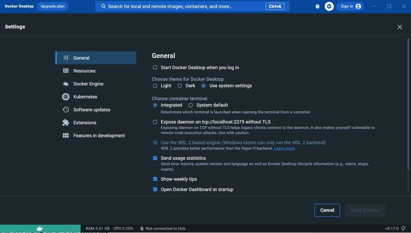Click the notification icon in bottom right
This screenshot has width=411, height=233.
pos(404,229)
